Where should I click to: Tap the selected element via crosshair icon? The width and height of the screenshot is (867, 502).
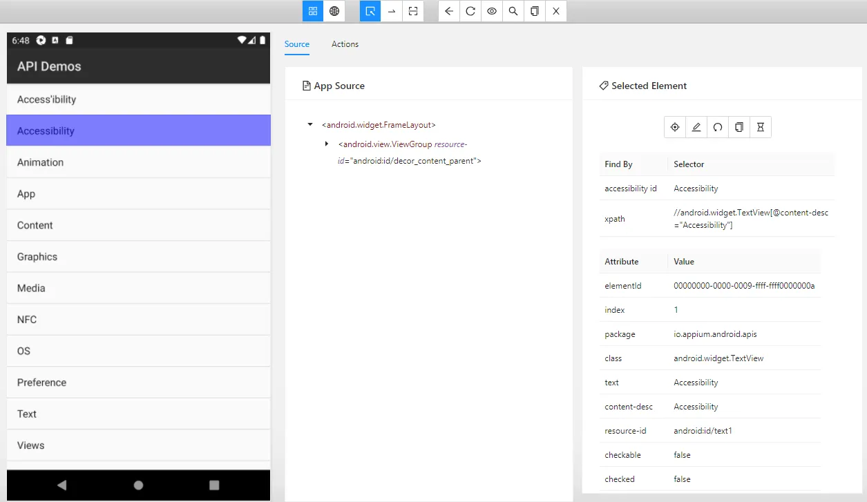[675, 127]
